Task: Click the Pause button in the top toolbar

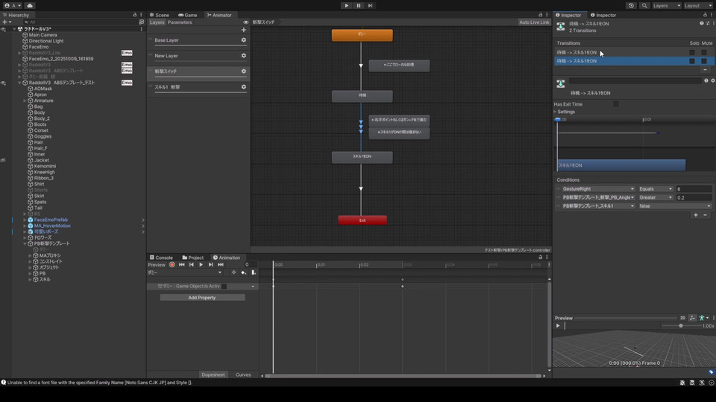Action: 359,5
